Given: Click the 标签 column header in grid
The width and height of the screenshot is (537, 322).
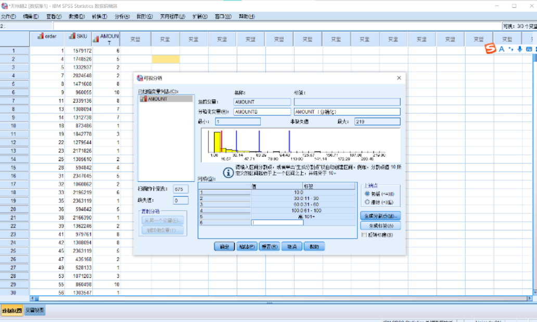Looking at the screenshot, I should point(329,186).
